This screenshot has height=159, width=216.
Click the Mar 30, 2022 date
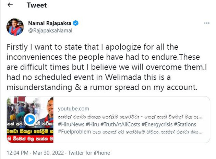point(48,153)
